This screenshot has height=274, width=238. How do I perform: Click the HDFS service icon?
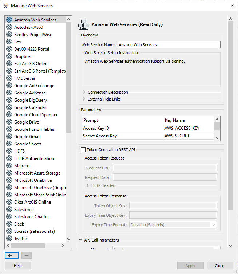[9, 151]
